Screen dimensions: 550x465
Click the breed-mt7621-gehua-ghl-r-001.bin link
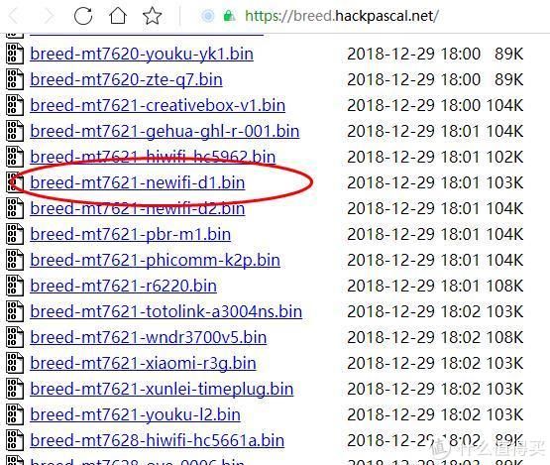(x=165, y=132)
